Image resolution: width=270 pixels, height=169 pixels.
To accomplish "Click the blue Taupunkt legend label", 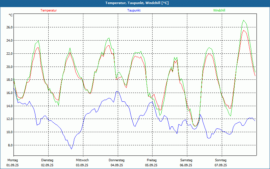I will pyautogui.click(x=134, y=10).
